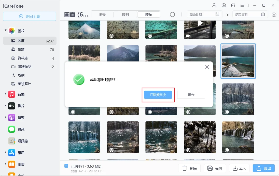The height and width of the screenshot is (176, 279).
Task: Switch to the 按天 daily view tab
Action: (102, 14)
